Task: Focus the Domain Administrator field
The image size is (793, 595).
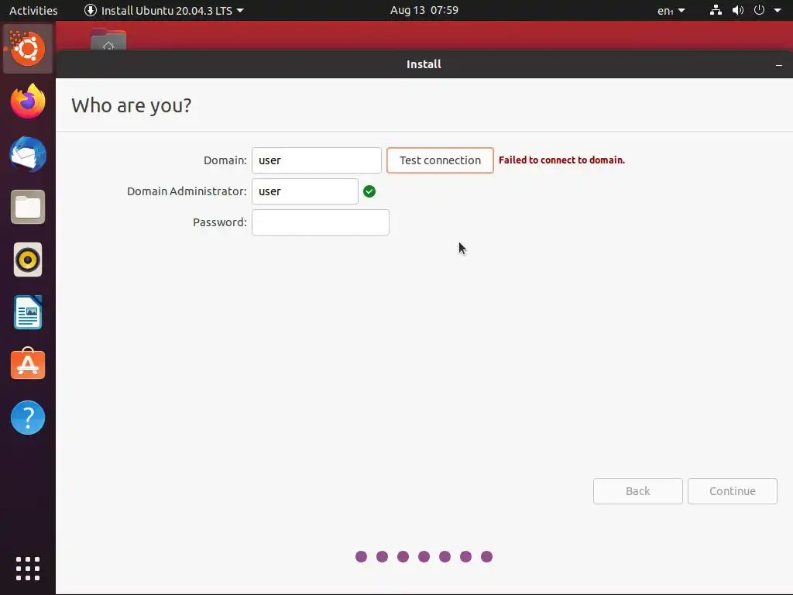Action: [305, 191]
